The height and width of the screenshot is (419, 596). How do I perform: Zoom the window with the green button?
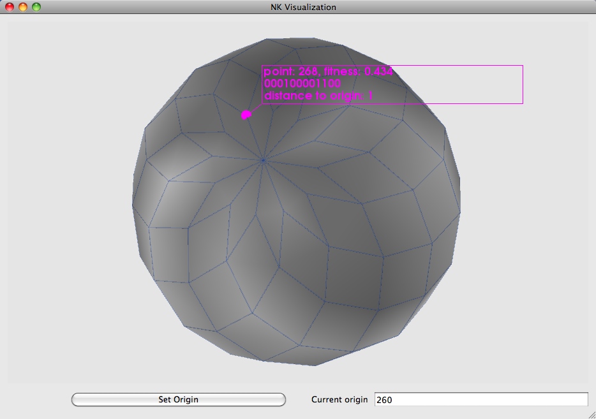[x=36, y=7]
